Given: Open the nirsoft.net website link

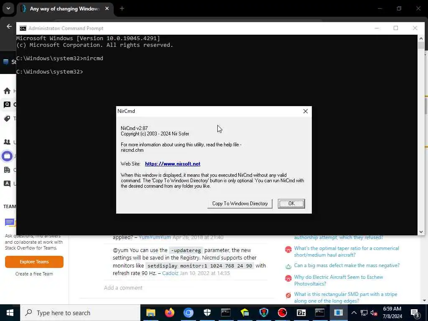Looking at the screenshot, I should click(x=173, y=164).
